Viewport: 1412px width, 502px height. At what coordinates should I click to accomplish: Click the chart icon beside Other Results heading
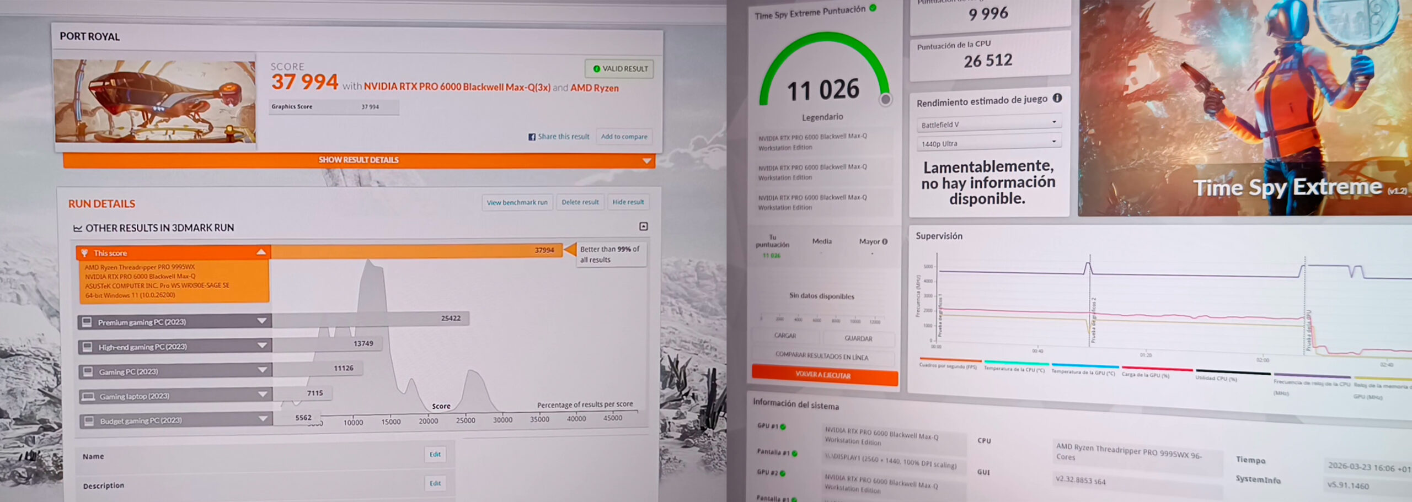point(78,228)
